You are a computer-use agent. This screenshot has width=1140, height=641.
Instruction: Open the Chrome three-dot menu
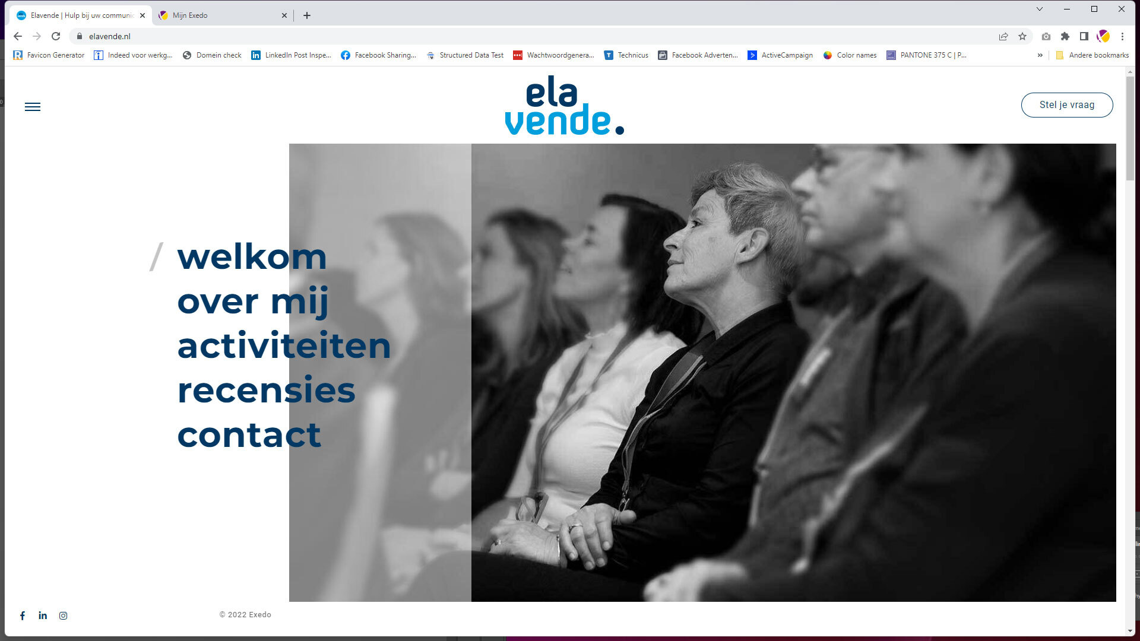(1122, 36)
